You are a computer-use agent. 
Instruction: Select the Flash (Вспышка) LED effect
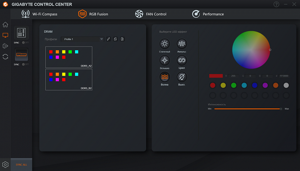[165, 60]
